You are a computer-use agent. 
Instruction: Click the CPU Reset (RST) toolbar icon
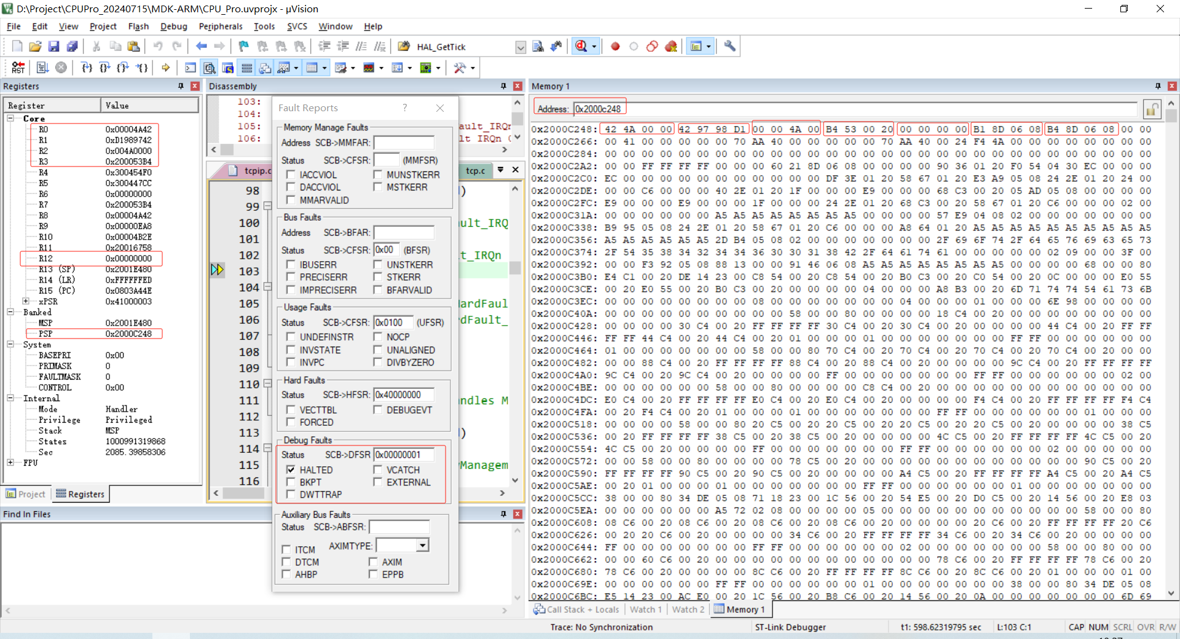pyautogui.click(x=18, y=68)
